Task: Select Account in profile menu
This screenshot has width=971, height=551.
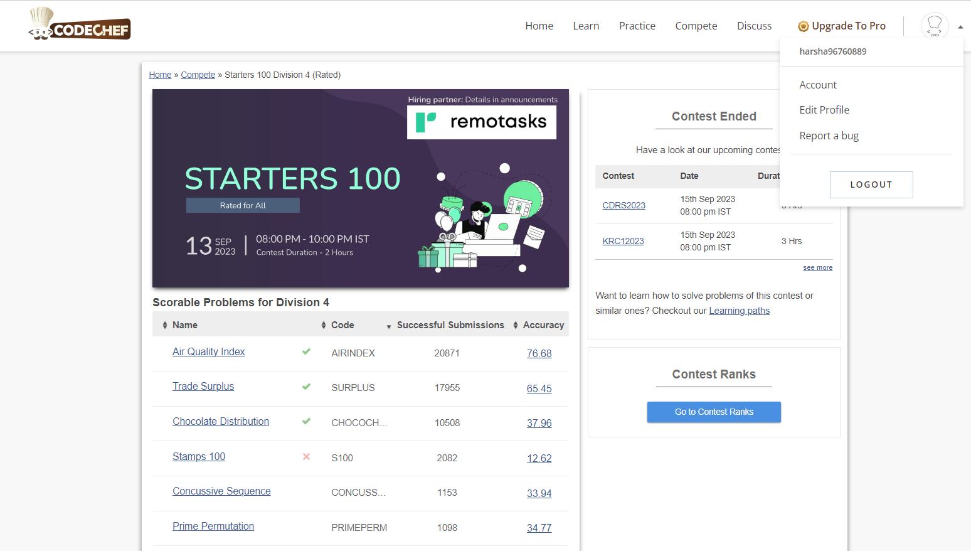Action: pyautogui.click(x=818, y=85)
